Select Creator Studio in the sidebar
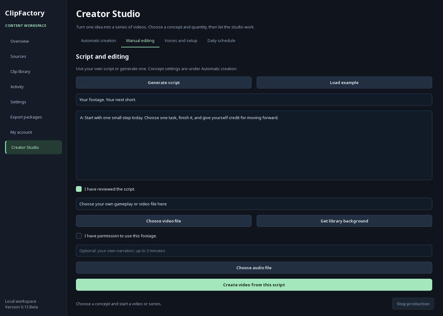443x316 pixels. [x=34, y=147]
